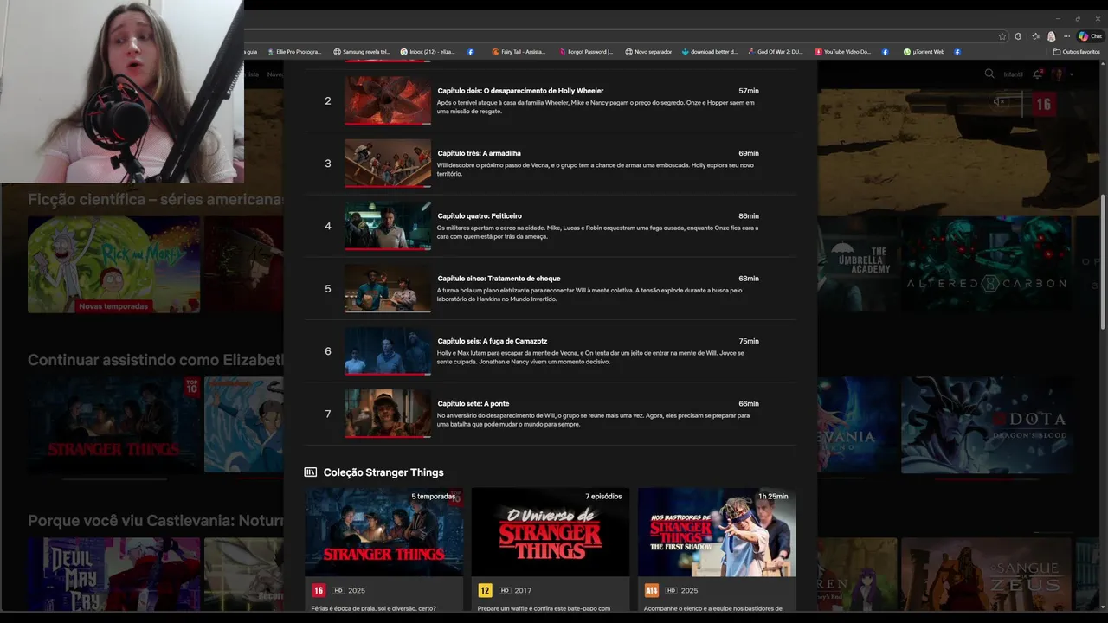
Task: Select title Capítulo seis: A fuga de Camazotz
Action: [493, 341]
